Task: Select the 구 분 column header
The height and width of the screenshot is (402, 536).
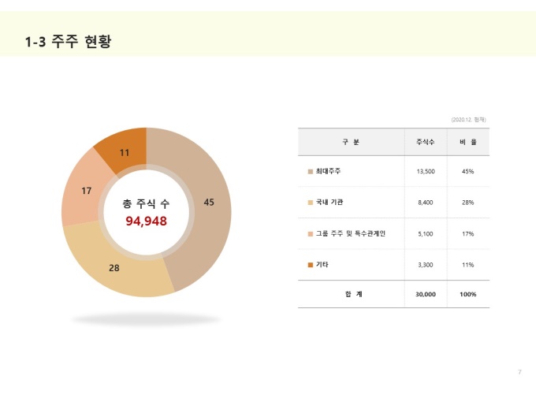Action: (x=351, y=142)
